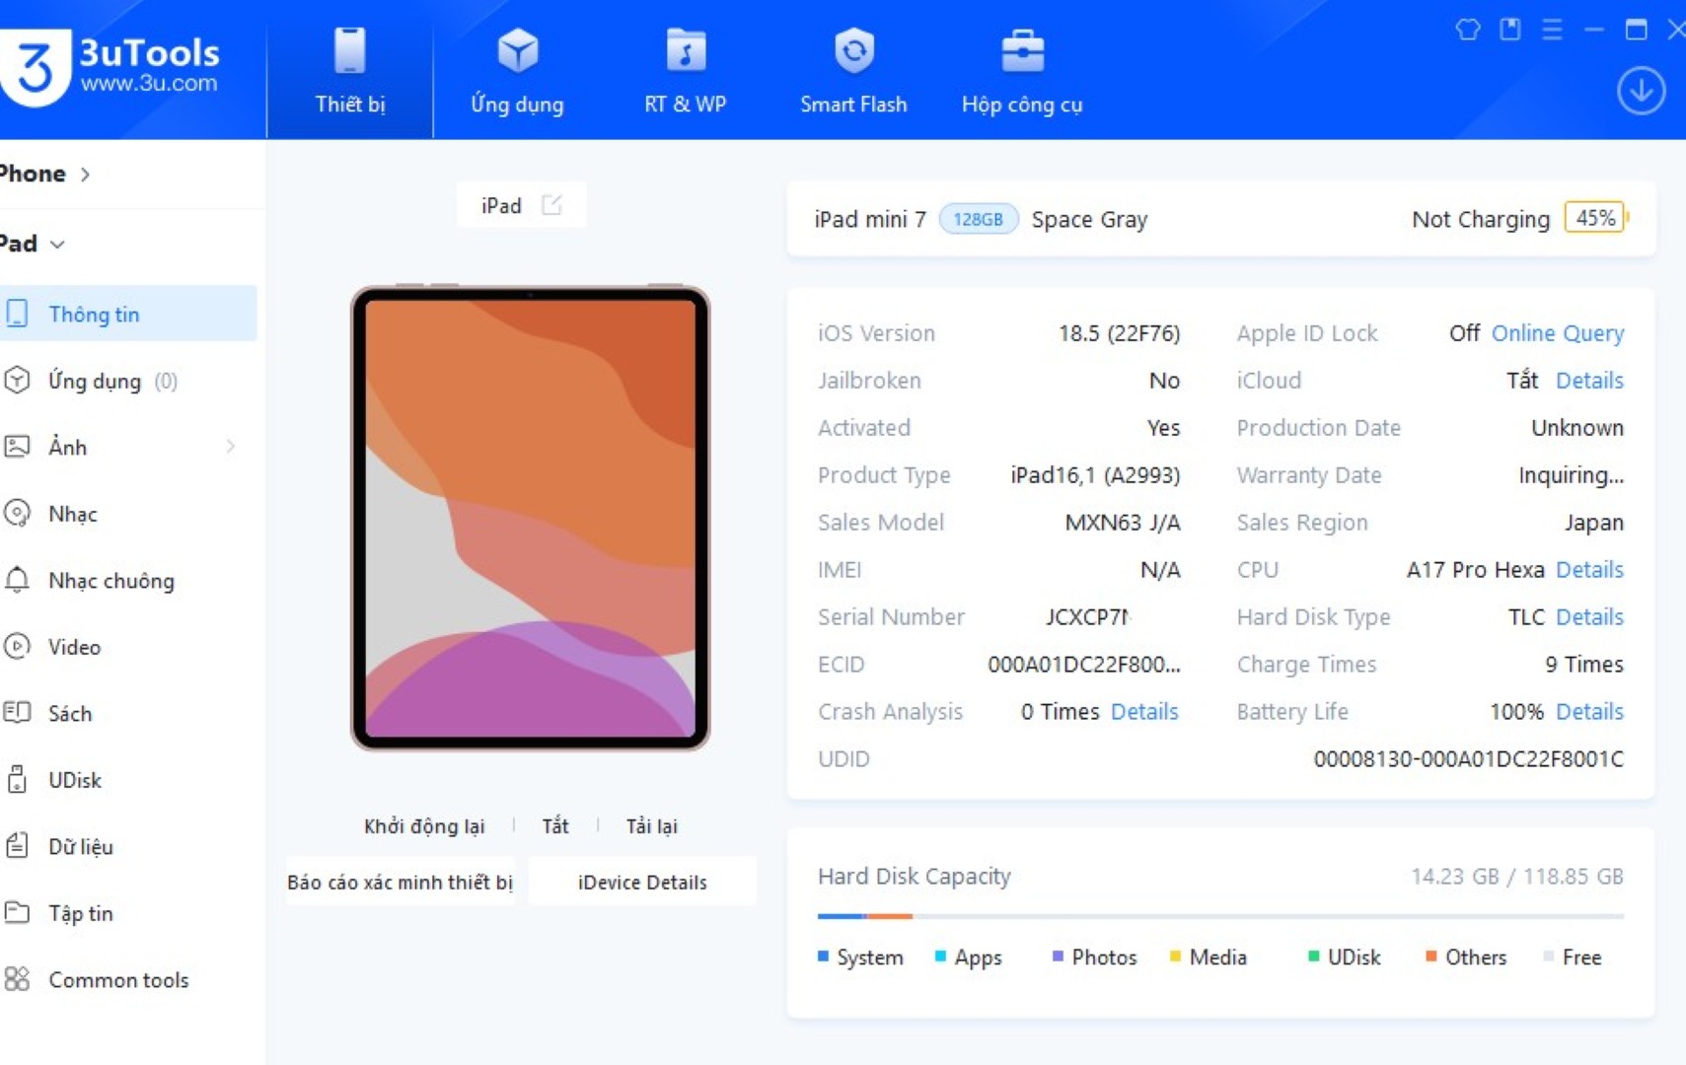Click the Apps legend swatch
Screen dimensions: 1686x1065
pyautogui.click(x=940, y=957)
